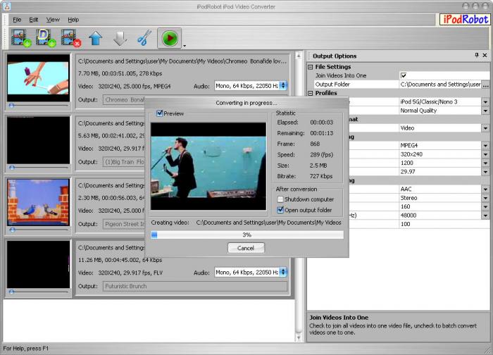The image size is (493, 355).
Task: Click the video list scroll down arrow
Action: coord(299,337)
